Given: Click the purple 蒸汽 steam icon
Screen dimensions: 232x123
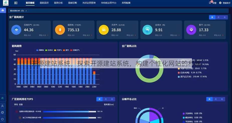Looking at the screenshot, I should coord(191,30).
